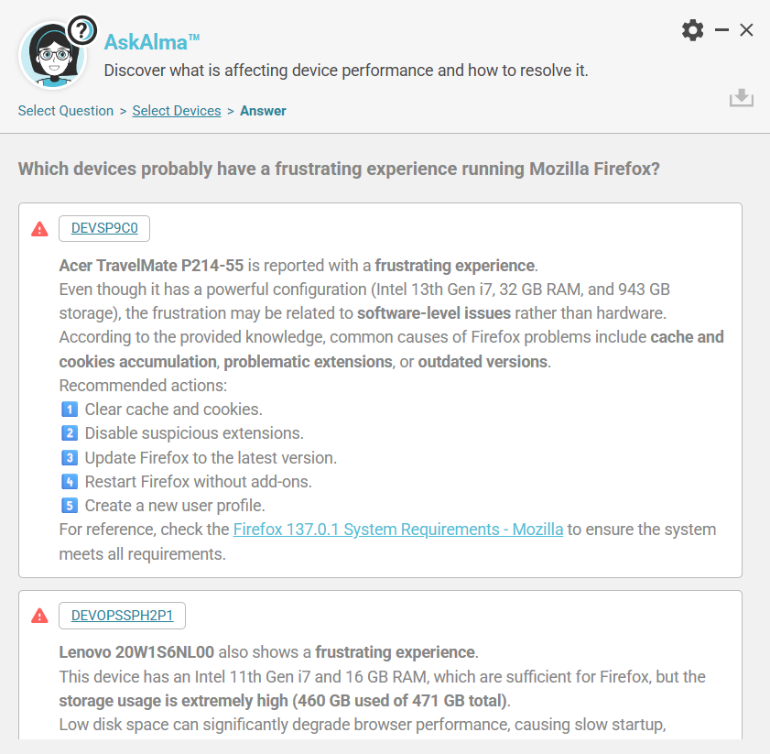
Task: Return to the Select Devices step
Action: click(x=177, y=111)
